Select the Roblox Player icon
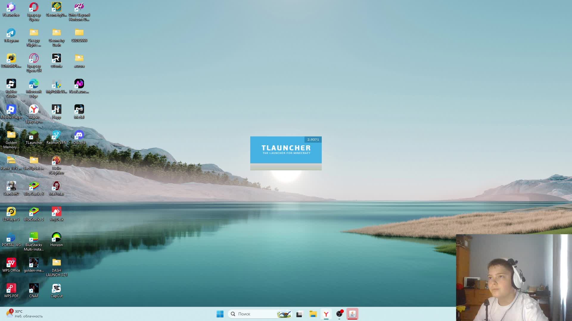 (11, 112)
